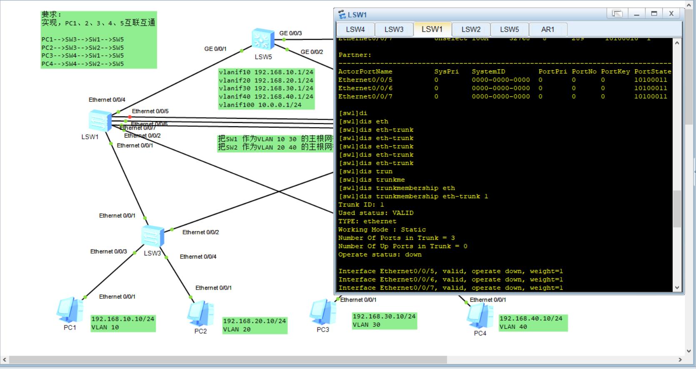Click the red link-down dot near LSW1
Screen dimensions: 696x369
tap(130, 117)
